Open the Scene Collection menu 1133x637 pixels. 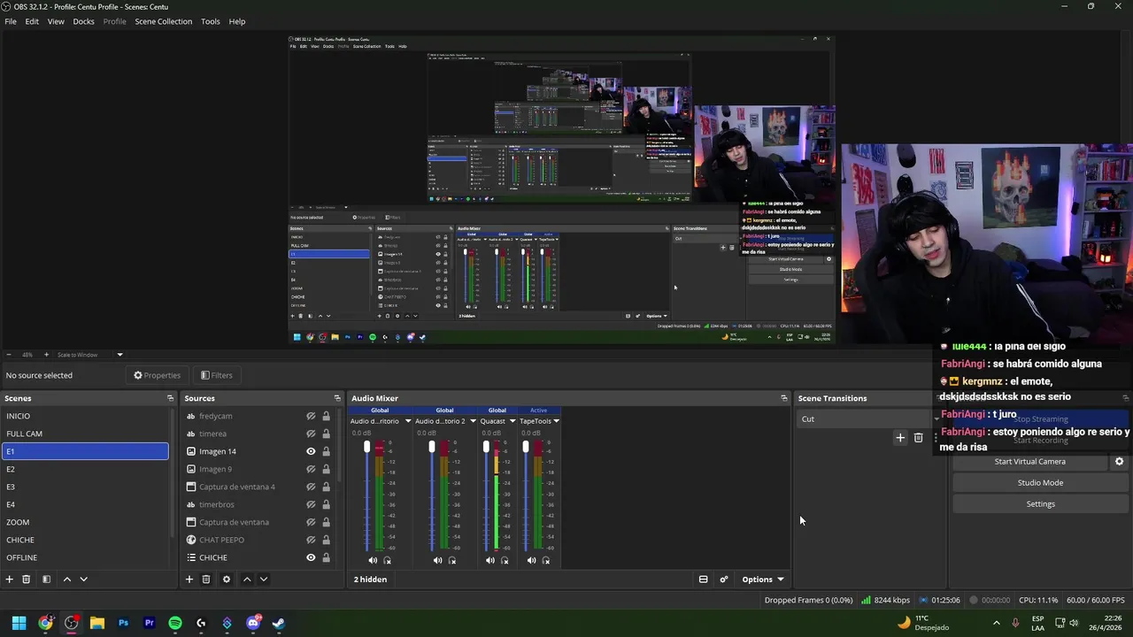click(x=163, y=21)
